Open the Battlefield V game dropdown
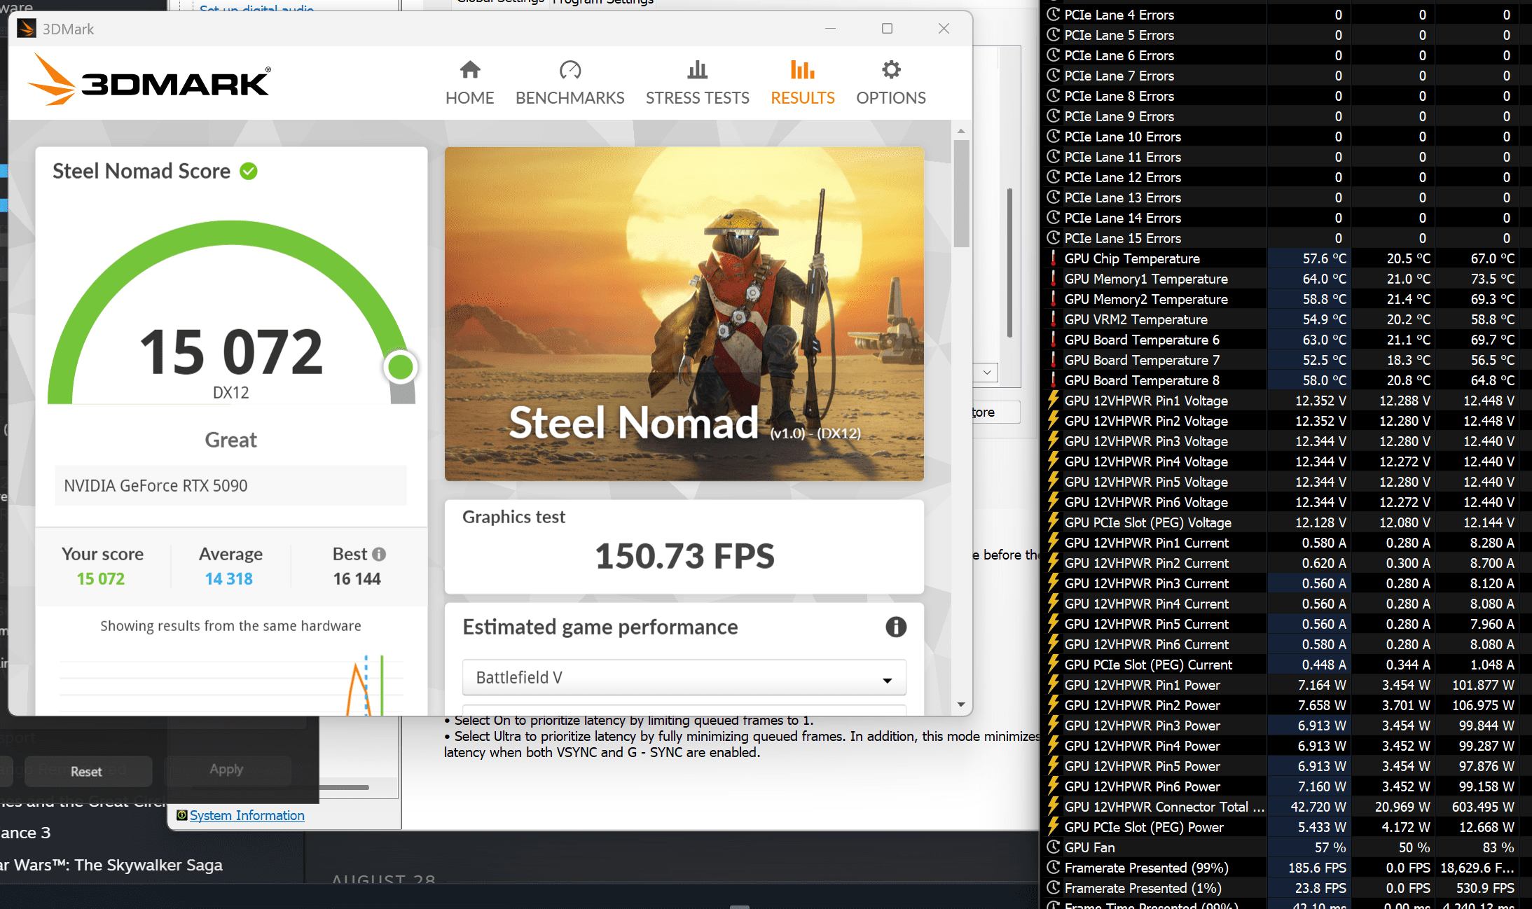This screenshot has height=909, width=1532. click(684, 678)
